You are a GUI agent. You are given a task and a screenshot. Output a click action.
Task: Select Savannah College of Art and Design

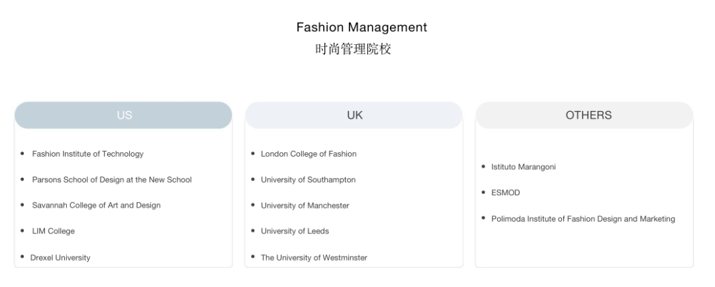(96, 206)
